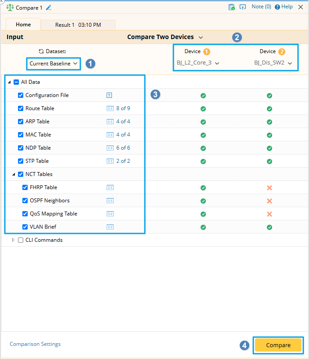This screenshot has height=359, width=309.
Task: Open the Configuration File text icon
Action: coord(110,95)
